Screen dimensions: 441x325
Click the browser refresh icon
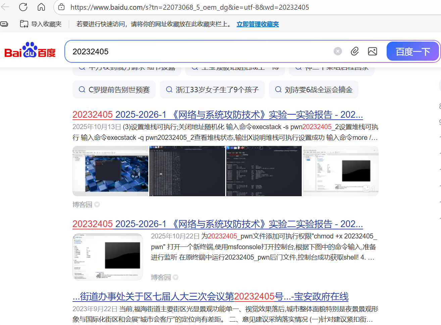(23, 7)
